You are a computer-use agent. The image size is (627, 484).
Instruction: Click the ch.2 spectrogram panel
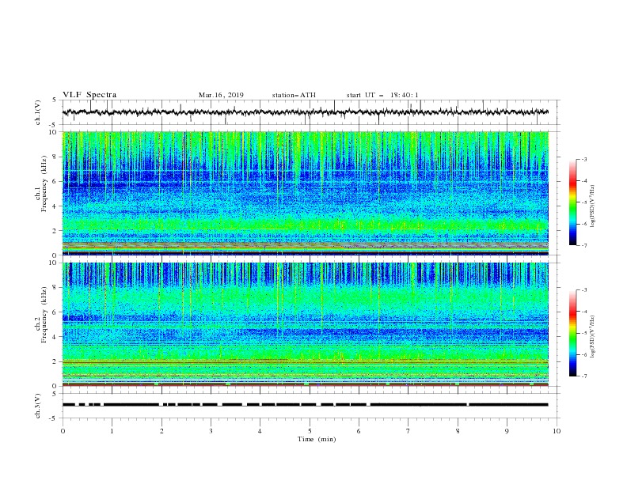point(306,324)
